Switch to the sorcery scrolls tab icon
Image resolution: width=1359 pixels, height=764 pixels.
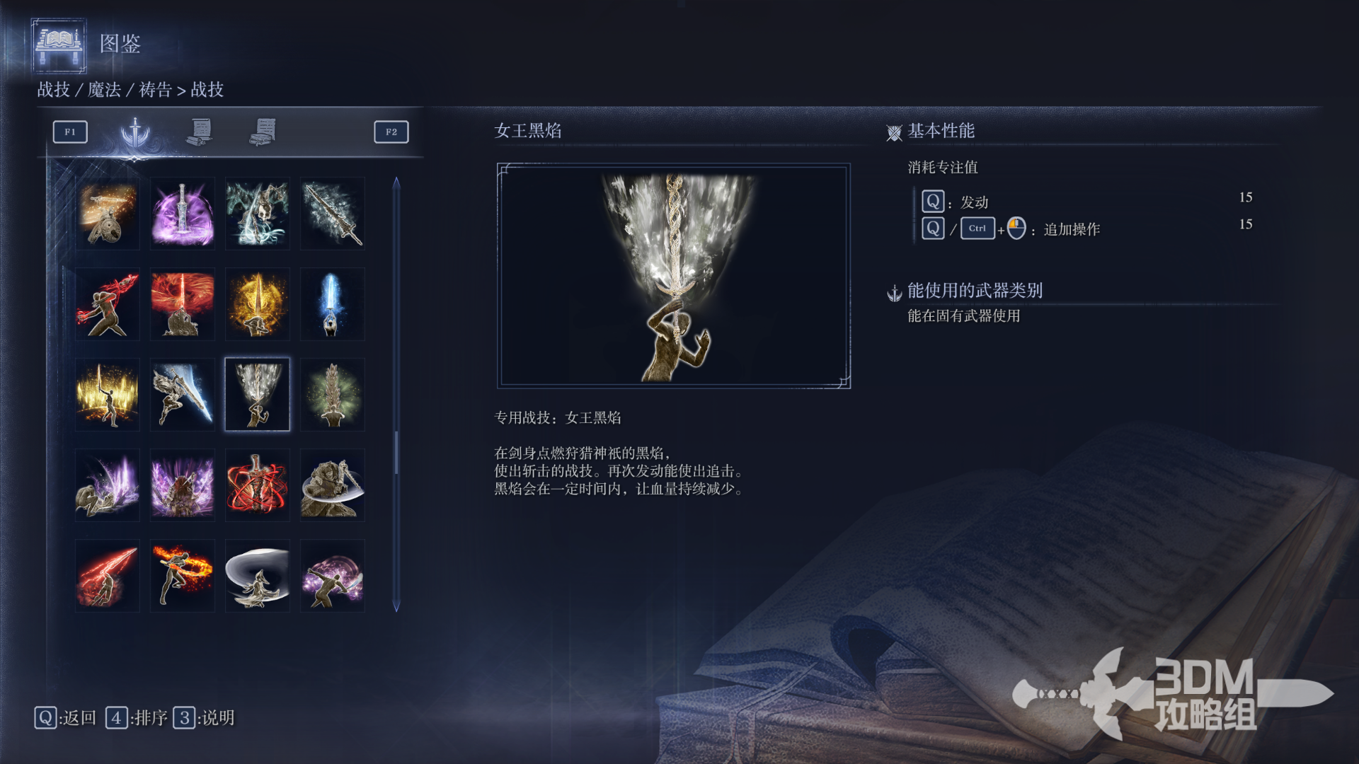(200, 132)
